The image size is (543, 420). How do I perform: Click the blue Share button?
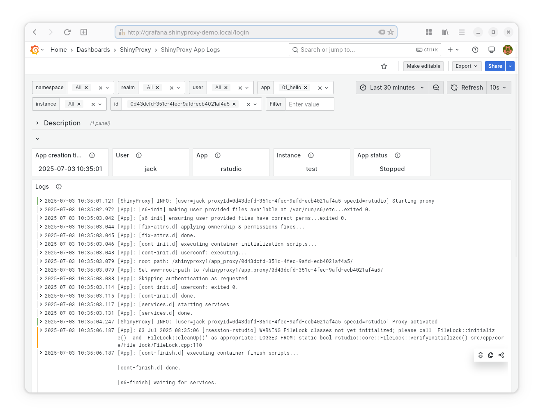[x=495, y=66]
